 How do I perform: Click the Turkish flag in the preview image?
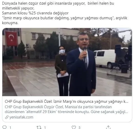click(x=12, y=38)
